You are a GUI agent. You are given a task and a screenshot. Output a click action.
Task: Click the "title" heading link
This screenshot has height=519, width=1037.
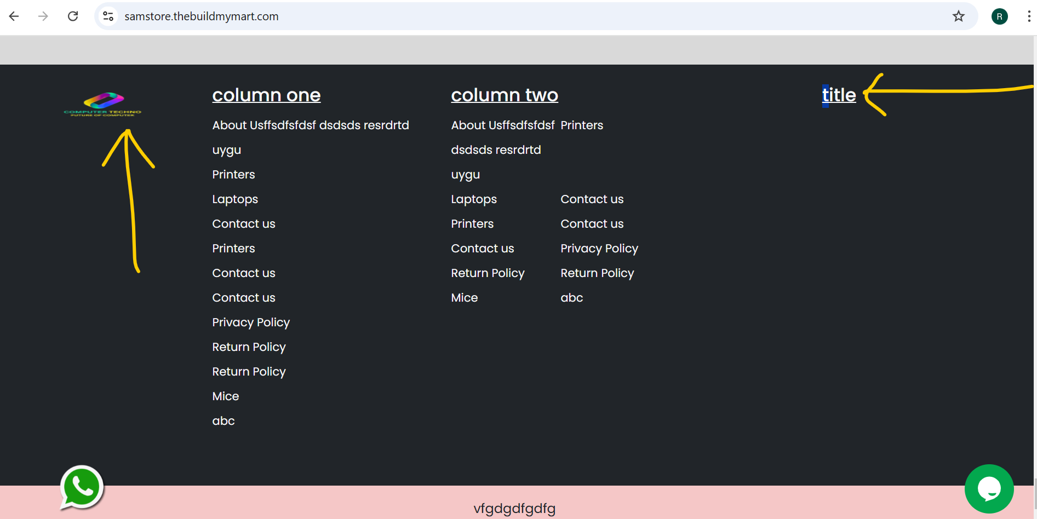point(839,95)
